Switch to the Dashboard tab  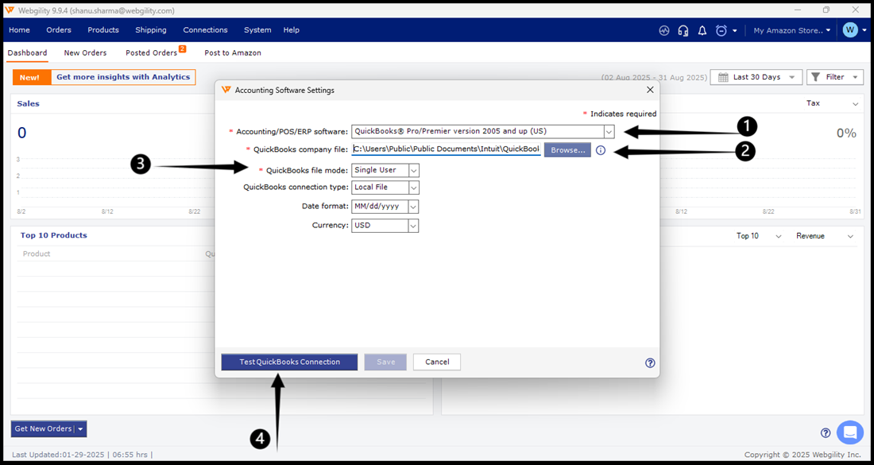click(27, 53)
